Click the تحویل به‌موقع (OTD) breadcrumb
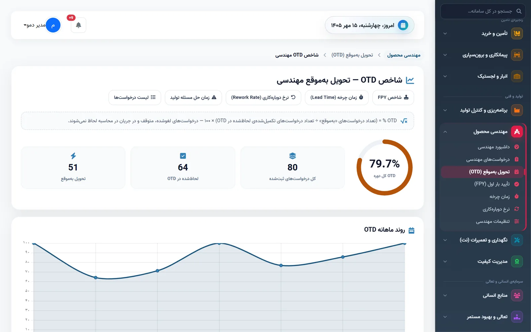 pyautogui.click(x=352, y=55)
